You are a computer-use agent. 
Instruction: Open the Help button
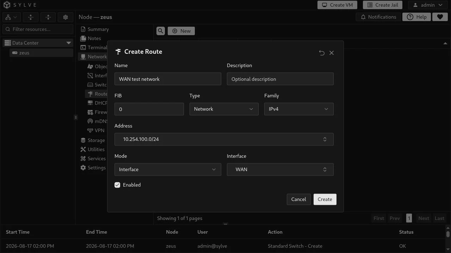coord(416,17)
